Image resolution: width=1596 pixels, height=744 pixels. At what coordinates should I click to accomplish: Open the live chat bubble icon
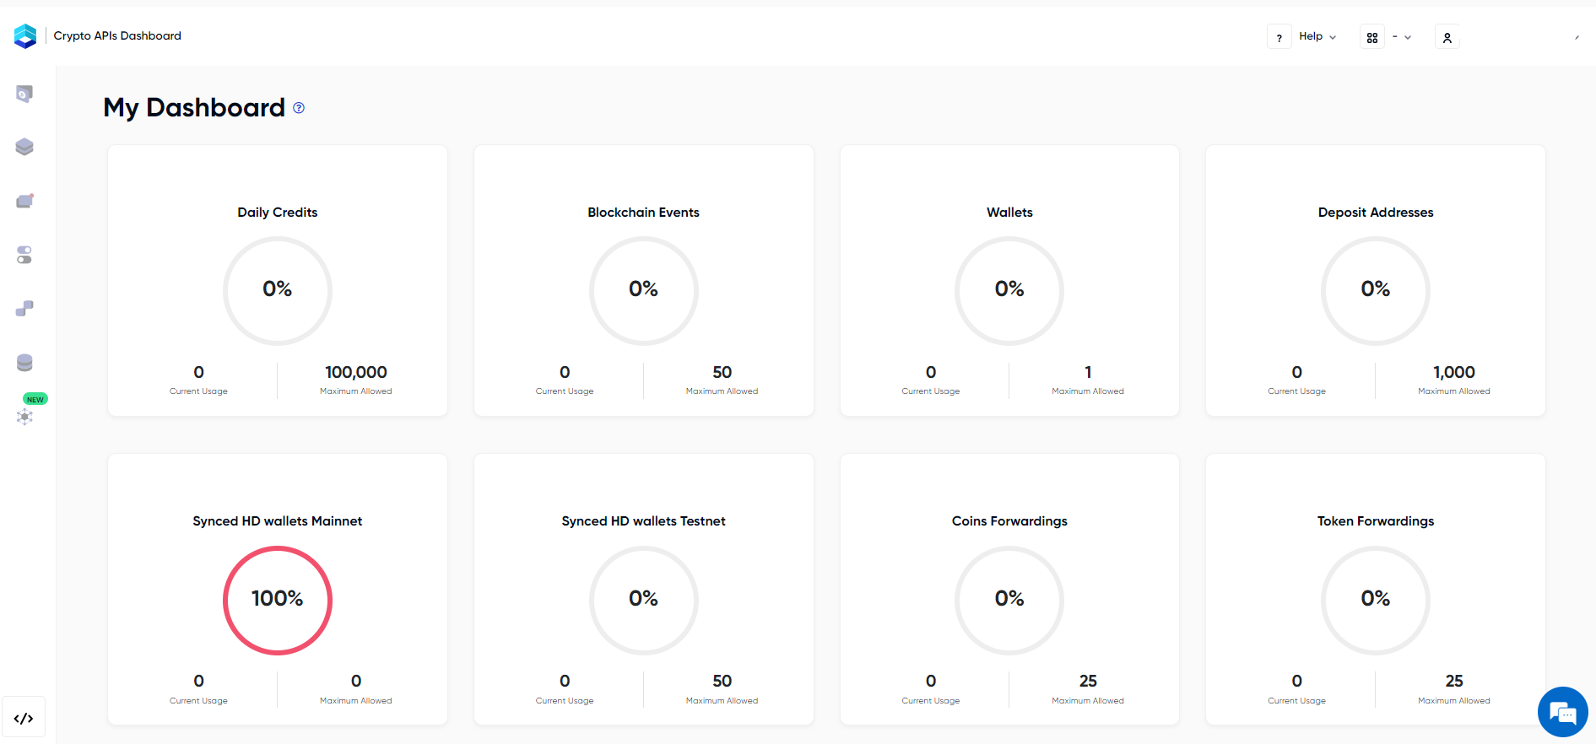[1563, 712]
